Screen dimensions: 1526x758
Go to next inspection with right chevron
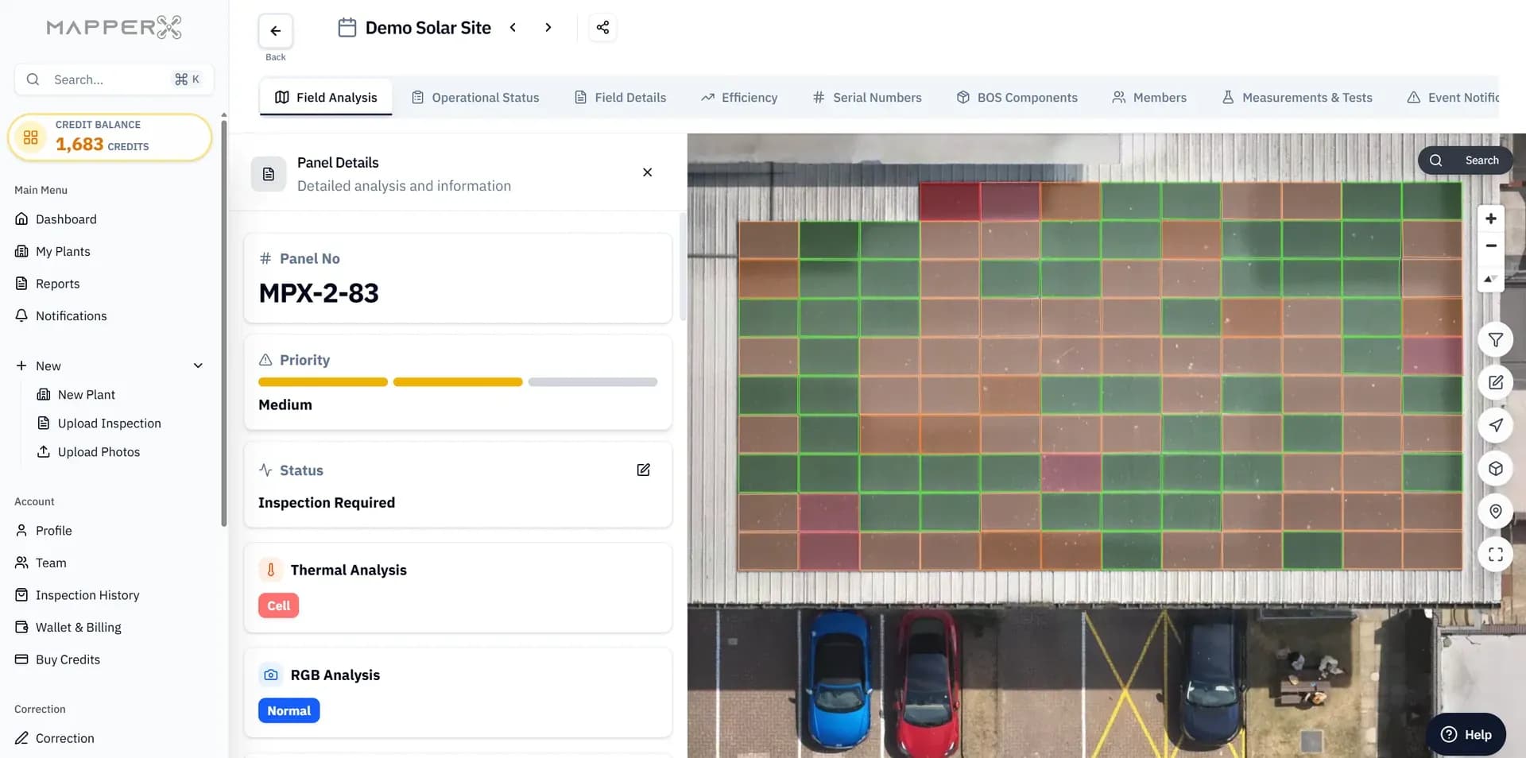tap(548, 28)
